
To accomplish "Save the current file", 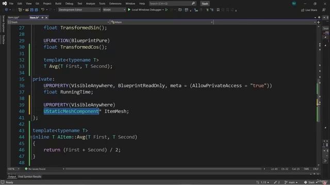I will (32, 10).
